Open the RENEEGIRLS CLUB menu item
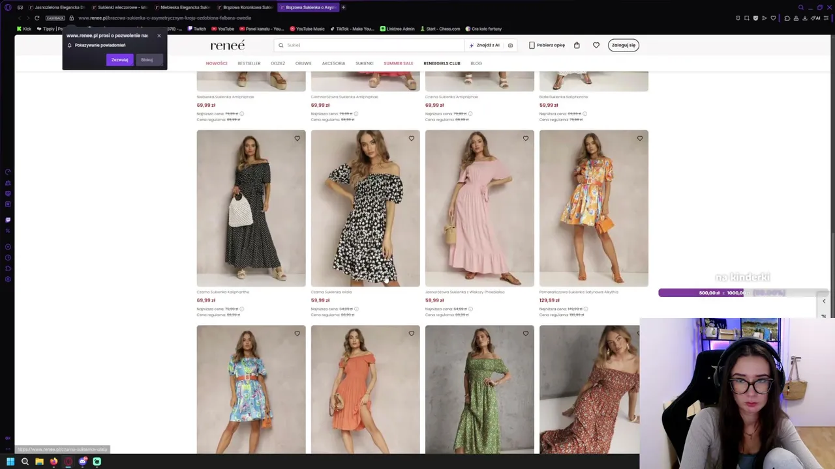835x469 pixels. 442,63
